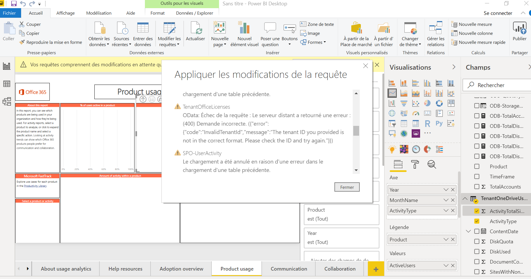Choose the line chart visualization

coord(392,93)
